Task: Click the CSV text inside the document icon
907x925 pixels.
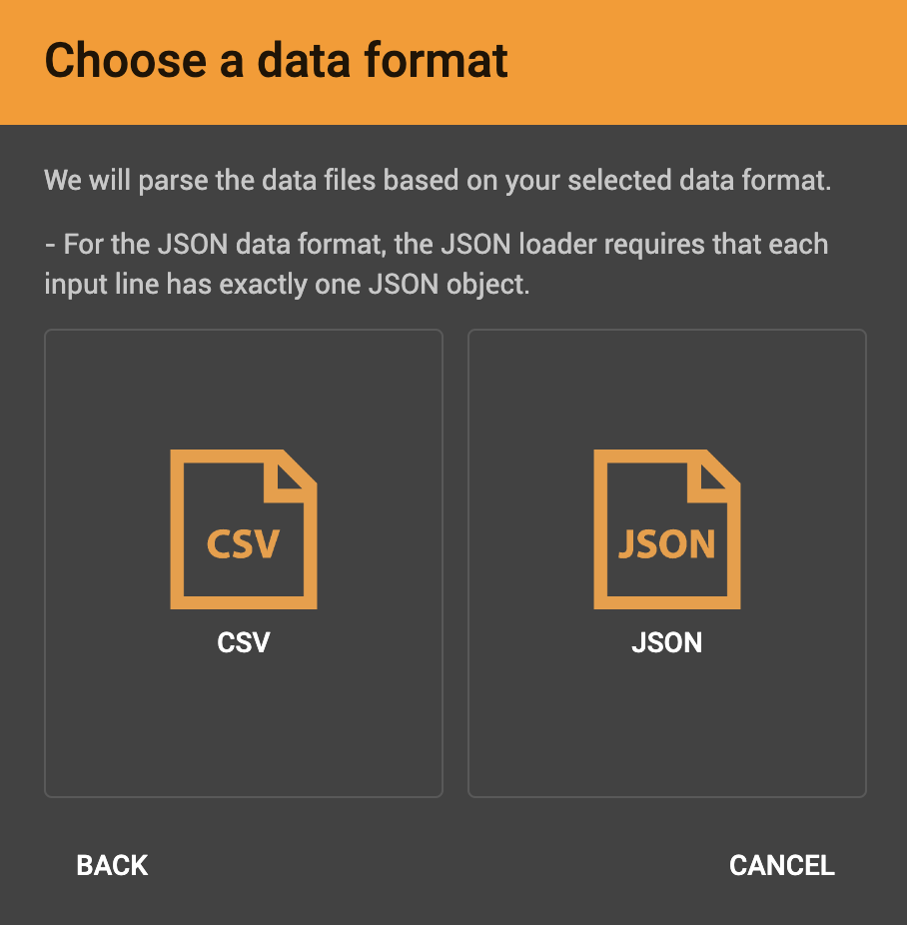Action: pyautogui.click(x=244, y=544)
